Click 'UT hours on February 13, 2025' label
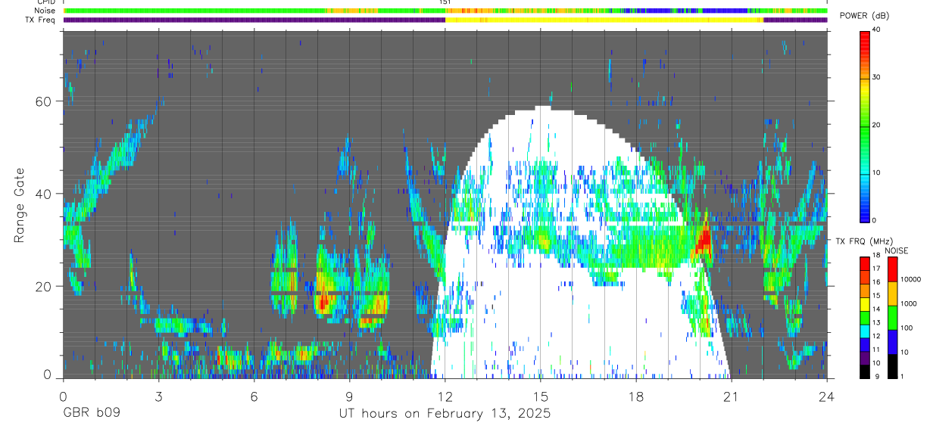Viewport: 930px width, 429px height. click(x=444, y=414)
